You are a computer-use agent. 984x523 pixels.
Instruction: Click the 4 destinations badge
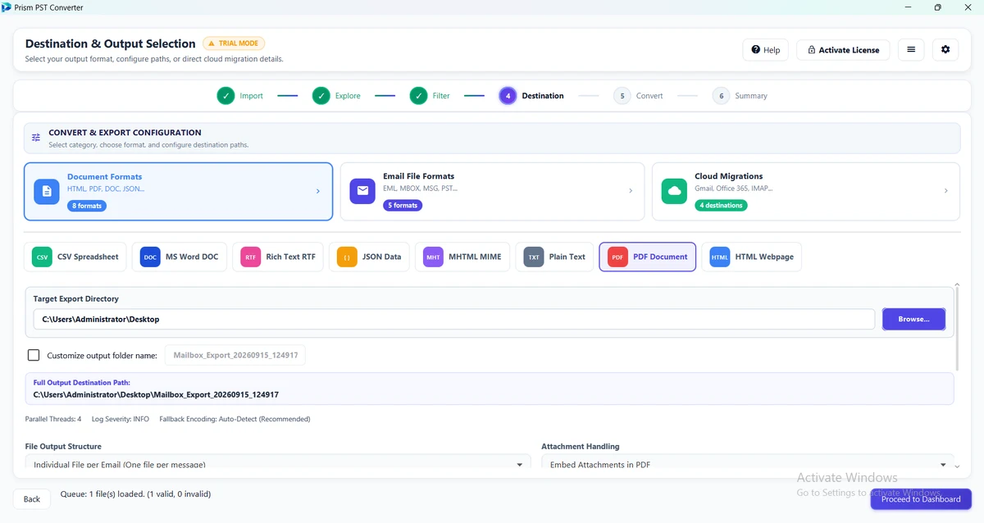721,206
